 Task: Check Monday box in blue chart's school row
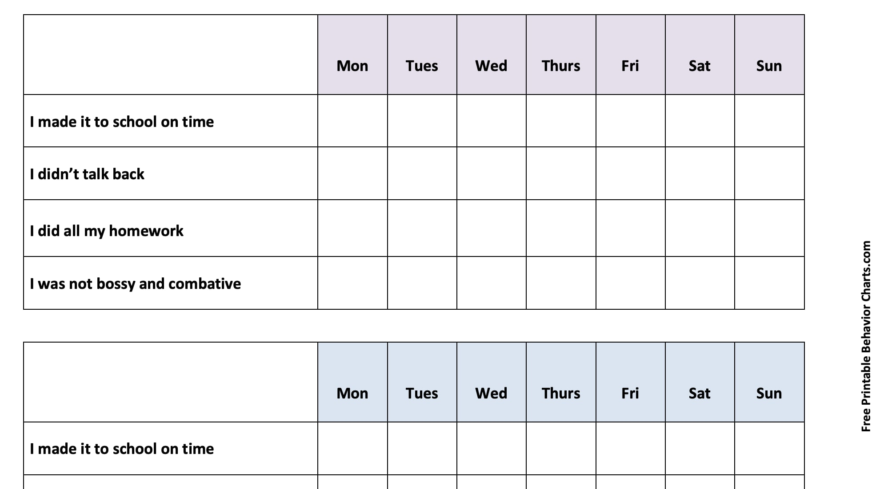tap(352, 448)
